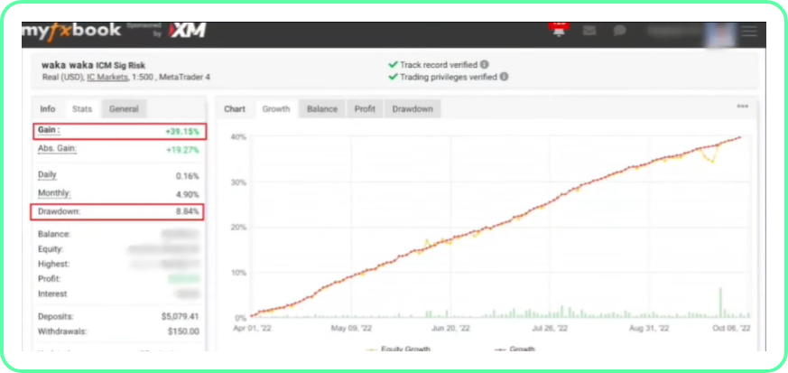
Task: Click the myfxbook logo
Action: tap(70, 31)
